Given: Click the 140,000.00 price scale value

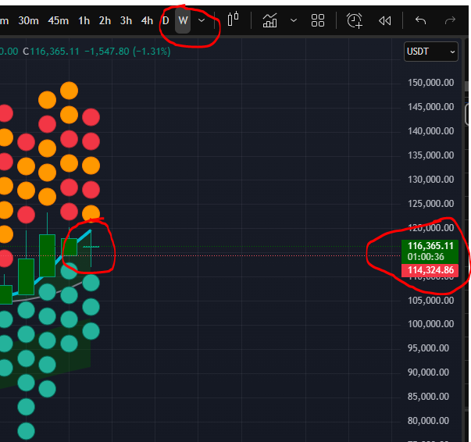Looking at the screenshot, I should 430,131.
